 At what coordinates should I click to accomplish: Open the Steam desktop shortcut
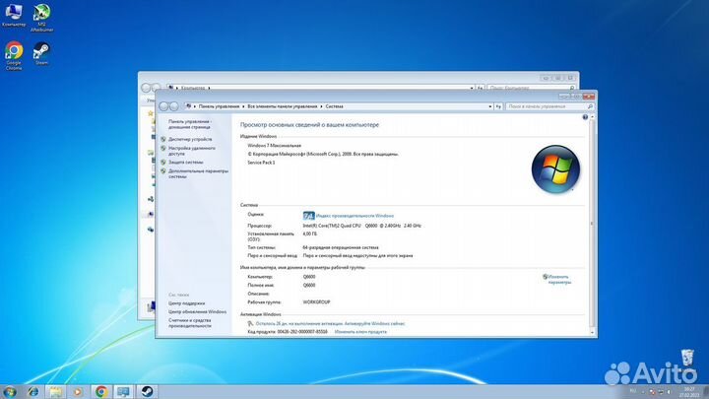click(41, 53)
